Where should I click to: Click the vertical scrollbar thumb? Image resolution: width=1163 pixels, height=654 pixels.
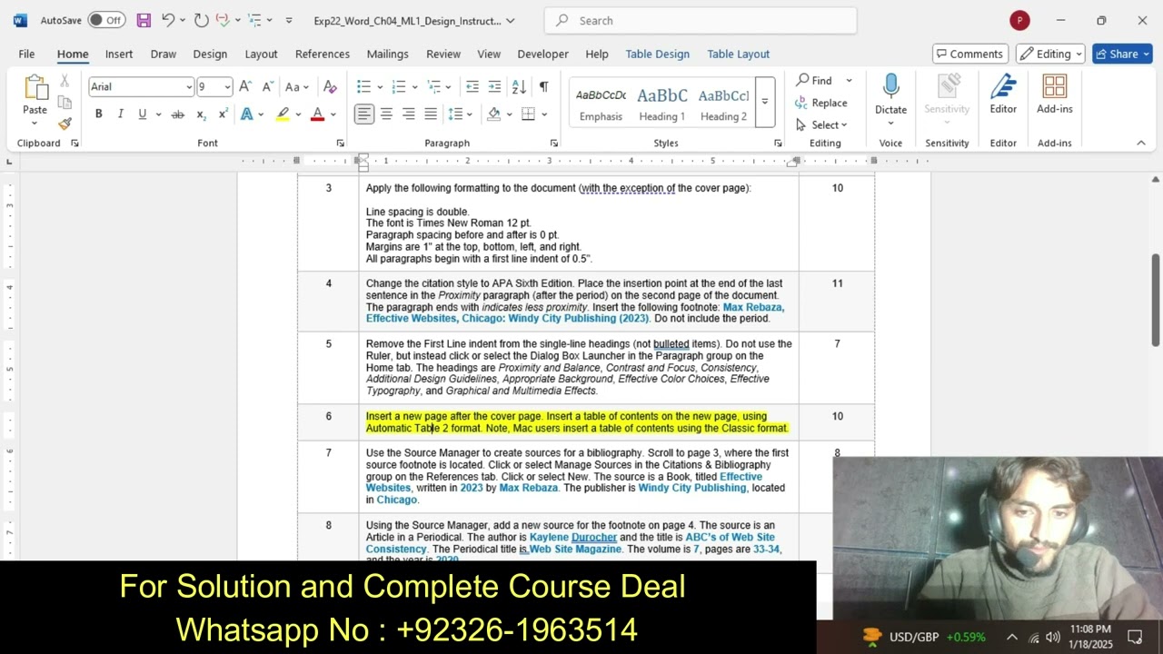point(1156,300)
